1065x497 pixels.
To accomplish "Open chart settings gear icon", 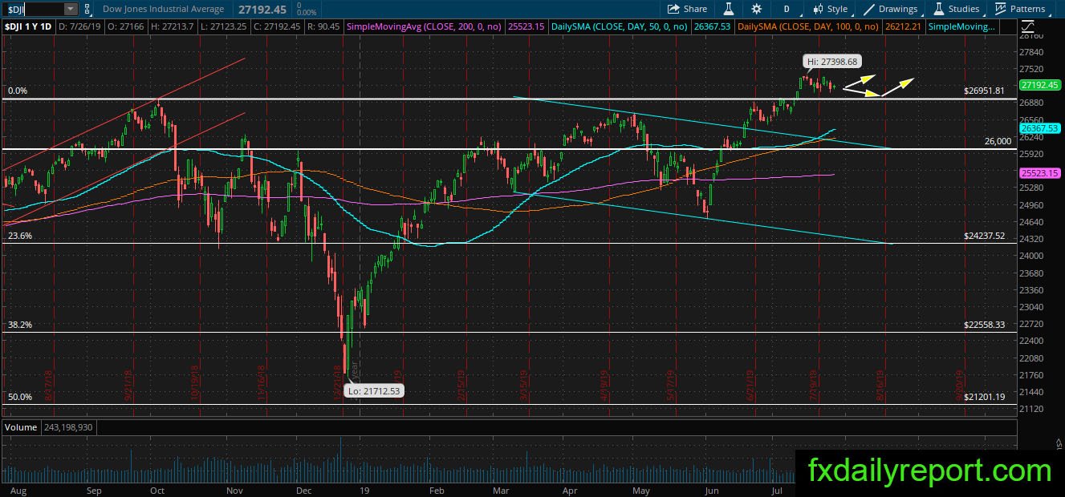I will (757, 9).
